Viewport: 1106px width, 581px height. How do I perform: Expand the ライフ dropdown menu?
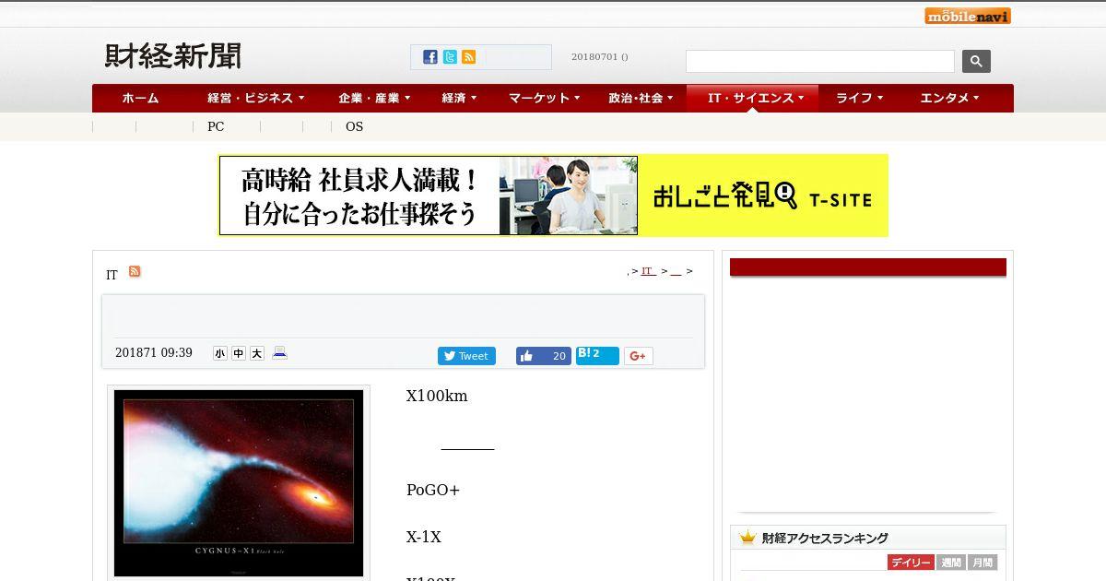859,98
